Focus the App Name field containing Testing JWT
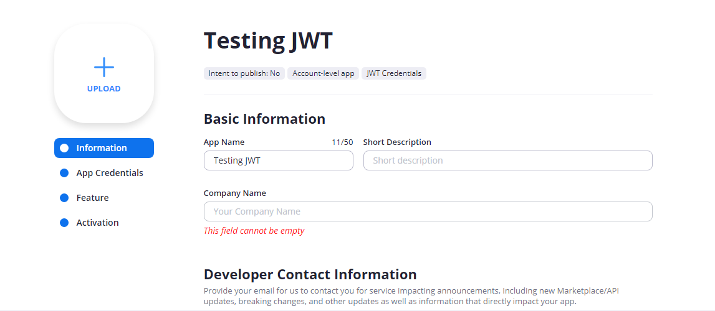The width and height of the screenshot is (715, 311). pyautogui.click(x=279, y=160)
